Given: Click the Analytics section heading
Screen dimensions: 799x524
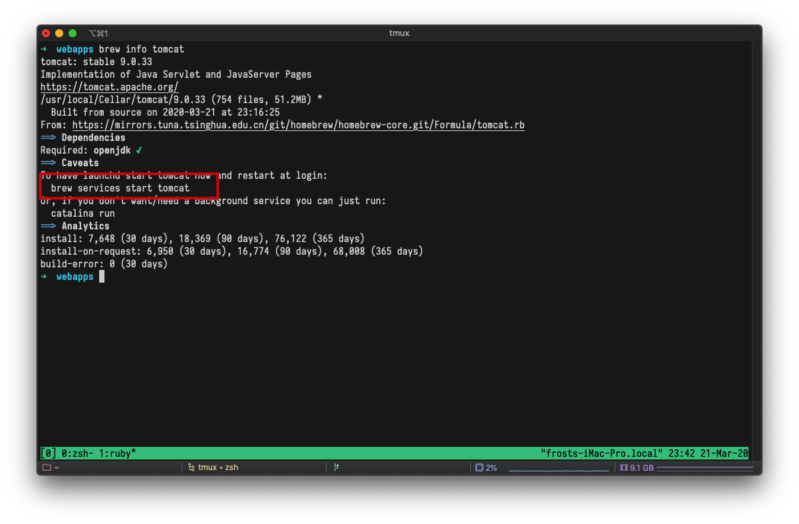Looking at the screenshot, I should pyautogui.click(x=86, y=226).
